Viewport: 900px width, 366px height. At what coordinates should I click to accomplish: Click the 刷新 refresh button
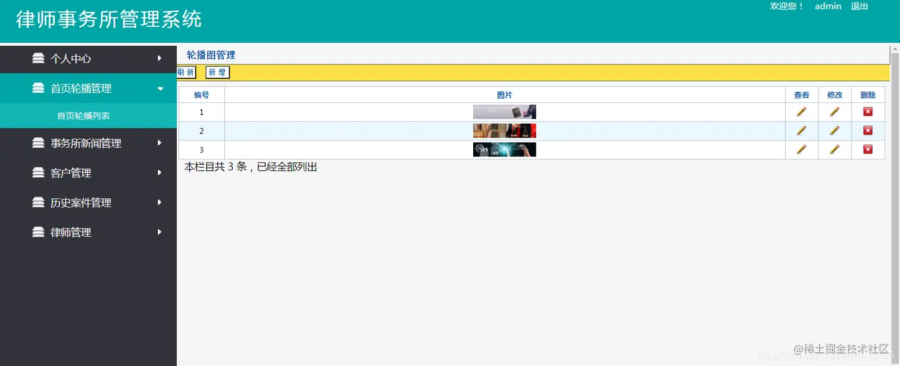click(x=186, y=73)
